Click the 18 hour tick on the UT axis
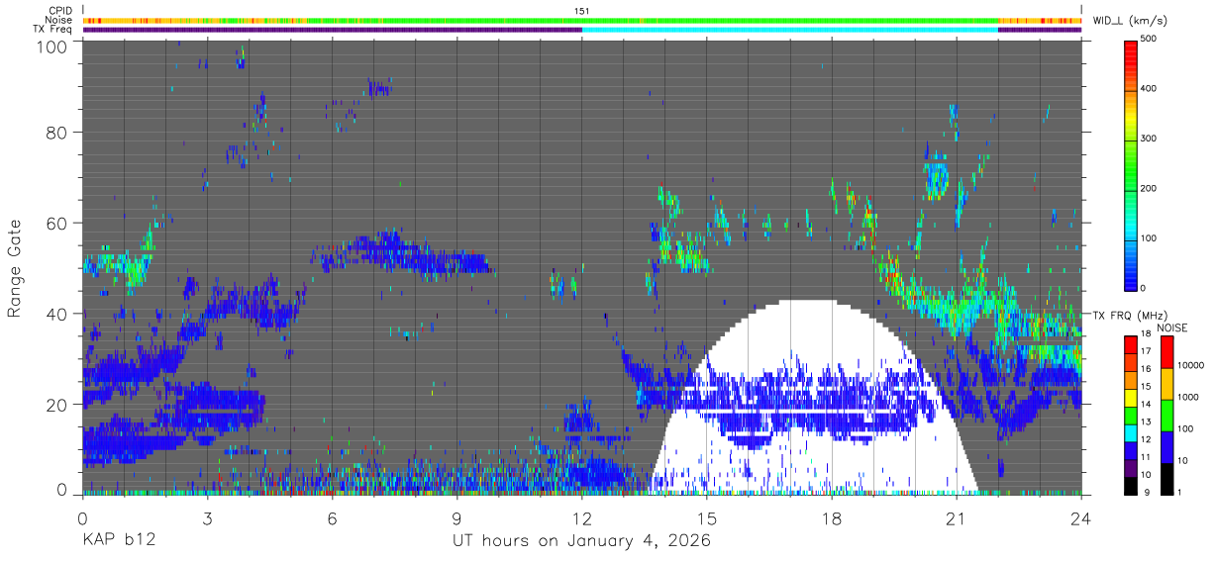This screenshot has width=1216, height=561. pos(832,518)
